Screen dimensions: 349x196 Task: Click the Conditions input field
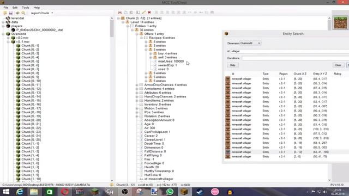pos(295,58)
